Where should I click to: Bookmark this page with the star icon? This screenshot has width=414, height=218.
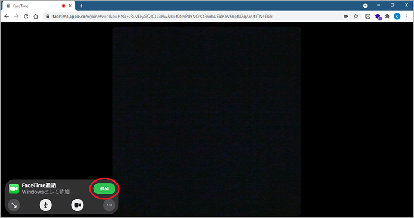coord(356,17)
